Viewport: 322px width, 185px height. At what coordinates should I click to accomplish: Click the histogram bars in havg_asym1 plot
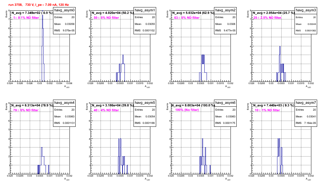tap(121, 68)
